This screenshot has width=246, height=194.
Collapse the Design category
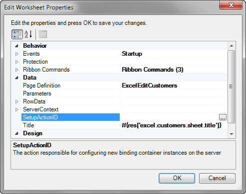point(16,133)
